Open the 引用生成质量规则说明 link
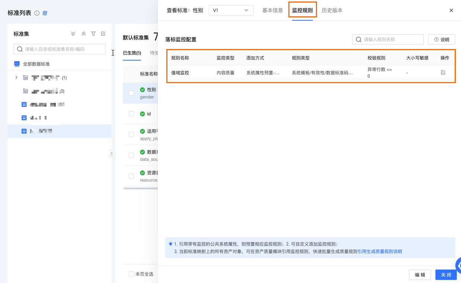The height and width of the screenshot is (283, 461). point(380,251)
